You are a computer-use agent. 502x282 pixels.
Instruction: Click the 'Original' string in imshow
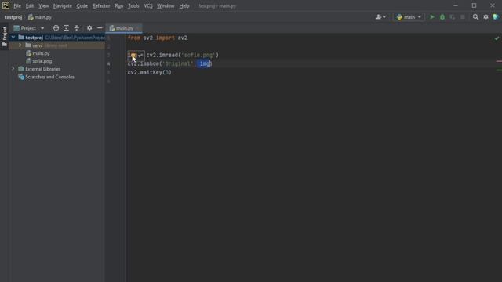(x=178, y=64)
